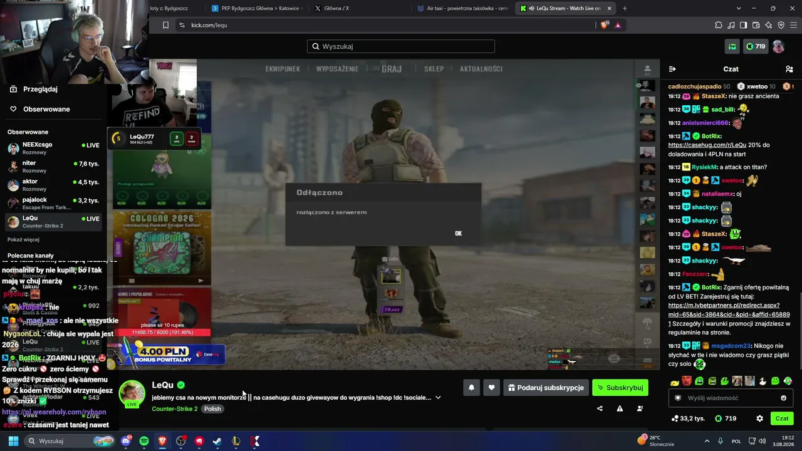The width and height of the screenshot is (802, 451).
Task: Open the Counter-Strike 2 category link
Action: [x=175, y=409]
